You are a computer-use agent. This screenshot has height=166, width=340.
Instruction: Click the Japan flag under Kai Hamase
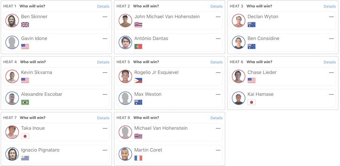[252, 102]
